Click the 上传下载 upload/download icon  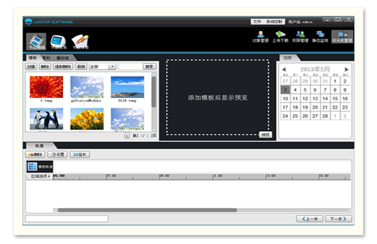point(280,37)
